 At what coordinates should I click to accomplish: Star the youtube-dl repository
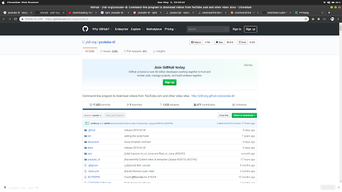coord(220,42)
